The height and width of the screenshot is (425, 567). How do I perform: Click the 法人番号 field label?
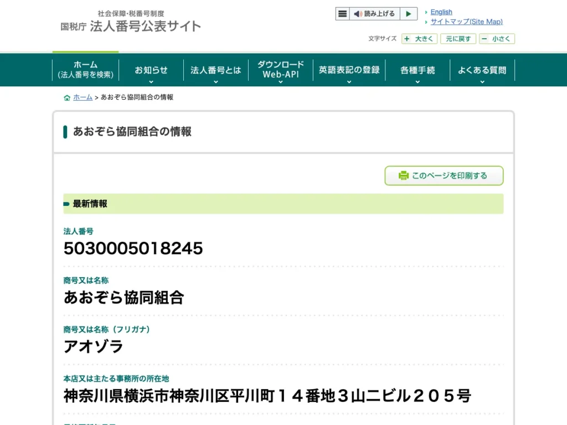click(79, 231)
